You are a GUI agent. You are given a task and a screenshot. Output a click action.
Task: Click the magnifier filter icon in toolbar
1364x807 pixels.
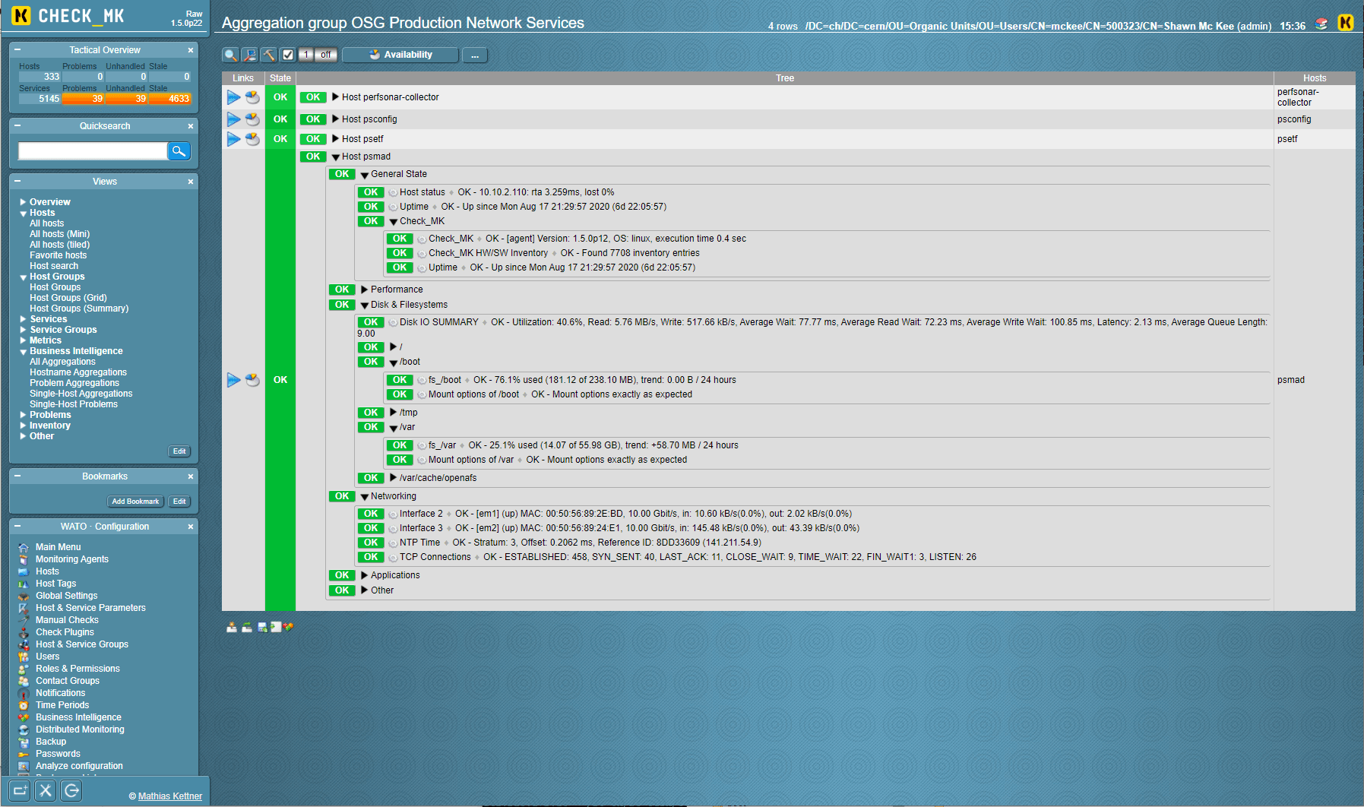[230, 55]
